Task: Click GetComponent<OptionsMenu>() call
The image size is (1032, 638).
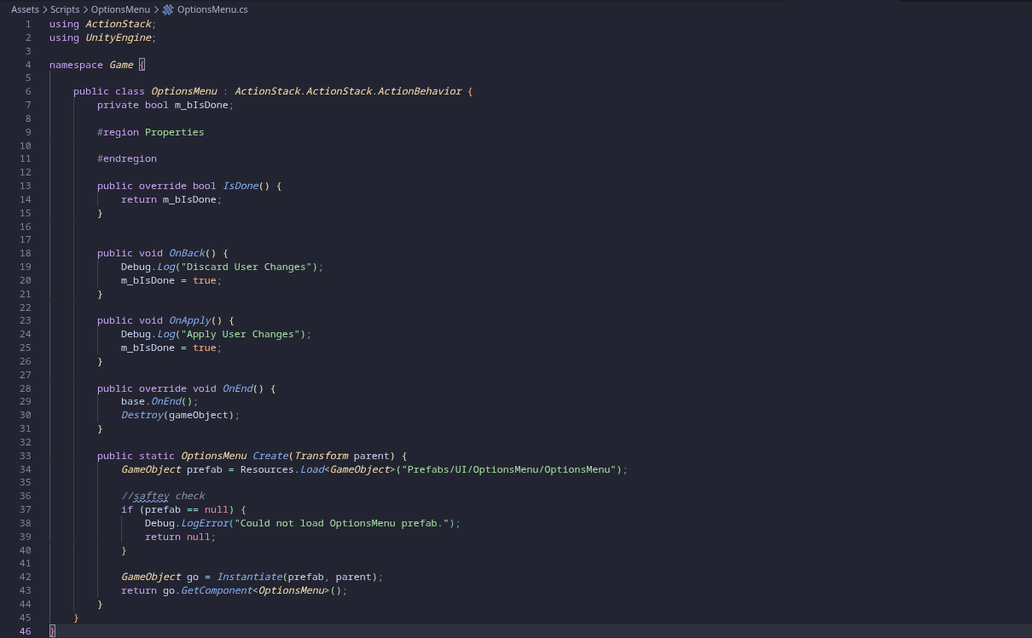Action: [264, 590]
